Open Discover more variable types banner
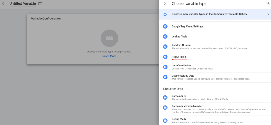The height and width of the screenshot is (125, 271). 209,14
